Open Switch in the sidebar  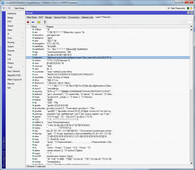point(11,26)
